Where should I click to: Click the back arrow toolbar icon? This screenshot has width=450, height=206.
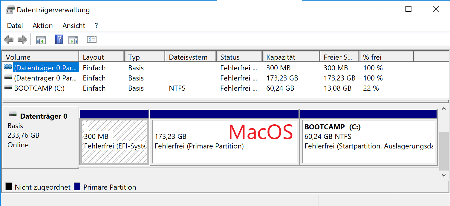[9, 40]
